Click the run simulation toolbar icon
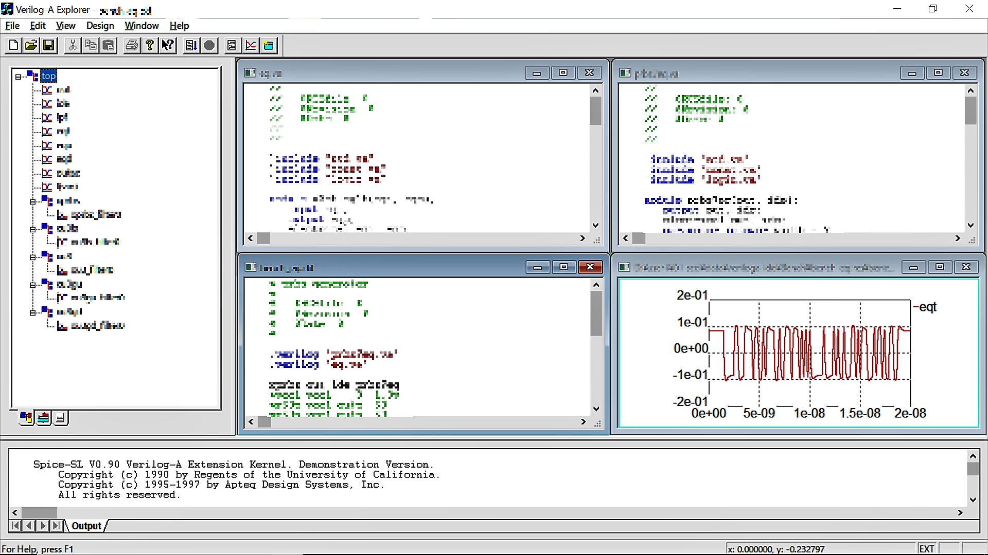The width and height of the screenshot is (988, 555). pos(191,46)
